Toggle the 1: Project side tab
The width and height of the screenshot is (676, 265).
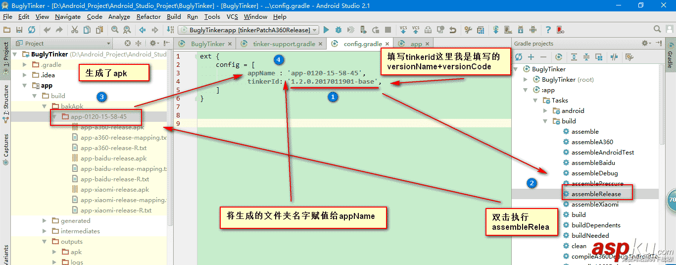tap(6, 58)
